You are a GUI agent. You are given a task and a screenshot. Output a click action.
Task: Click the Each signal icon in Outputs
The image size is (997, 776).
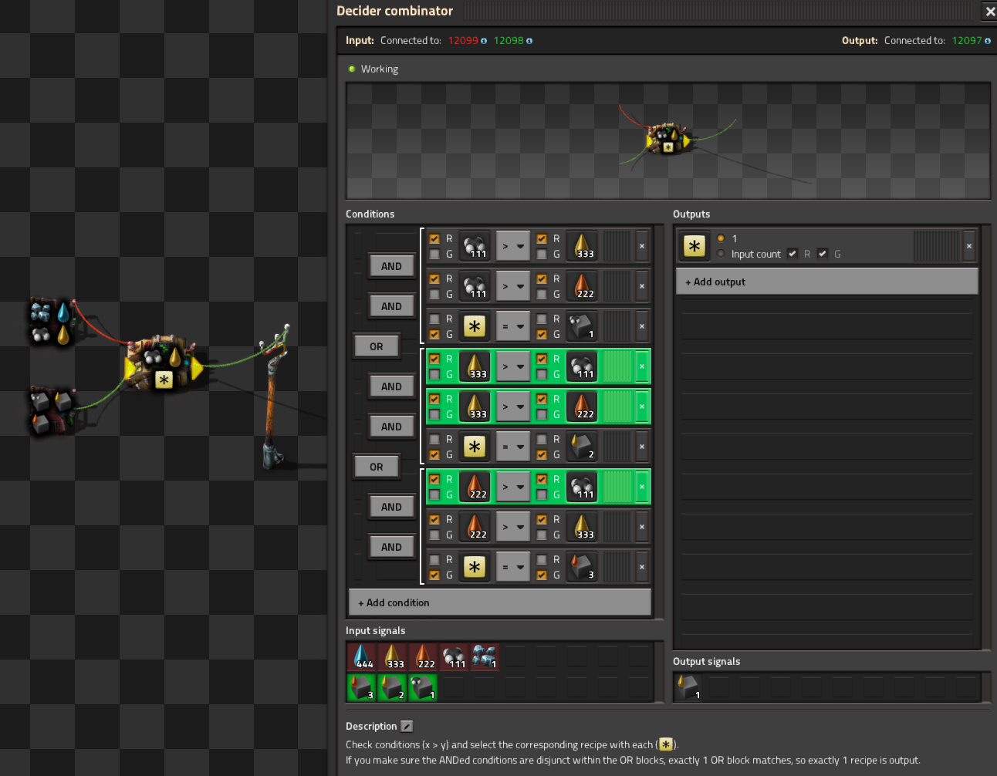pyautogui.click(x=695, y=246)
